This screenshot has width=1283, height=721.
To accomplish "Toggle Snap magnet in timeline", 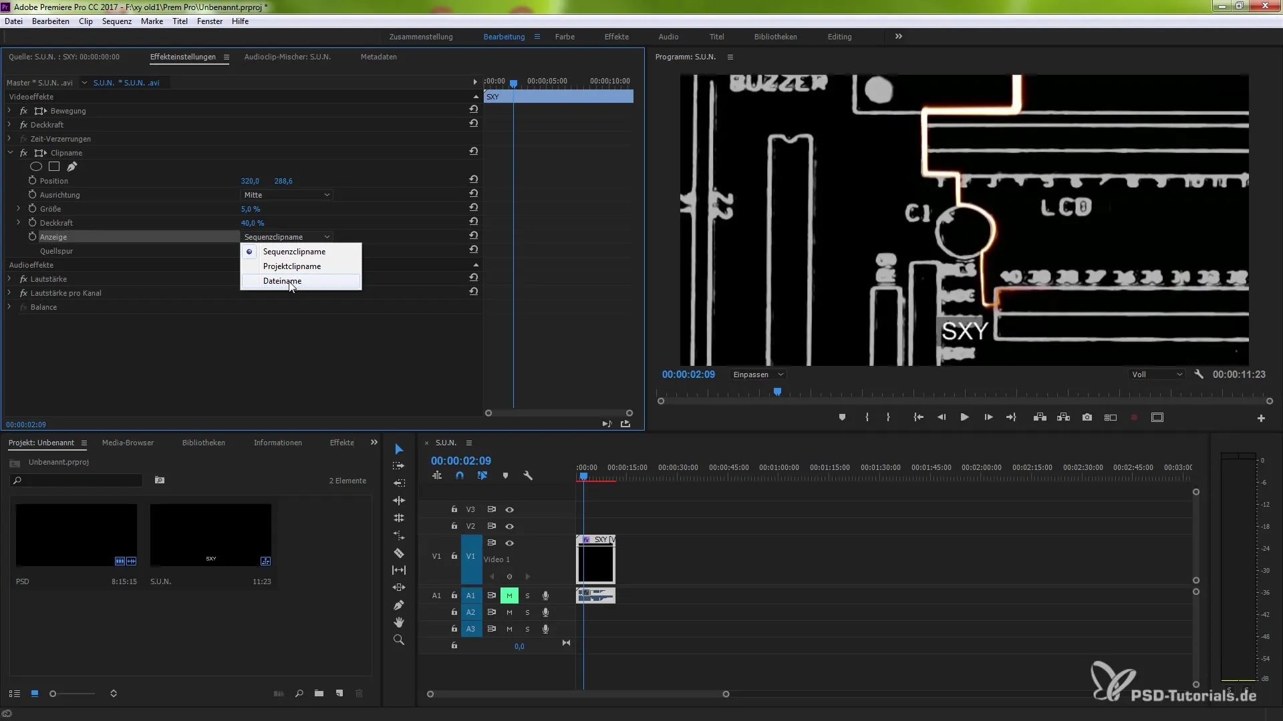I will click(x=460, y=475).
